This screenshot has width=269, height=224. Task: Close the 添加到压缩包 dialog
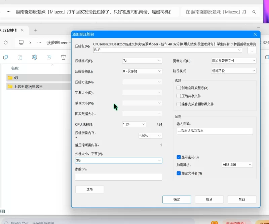[255, 34]
